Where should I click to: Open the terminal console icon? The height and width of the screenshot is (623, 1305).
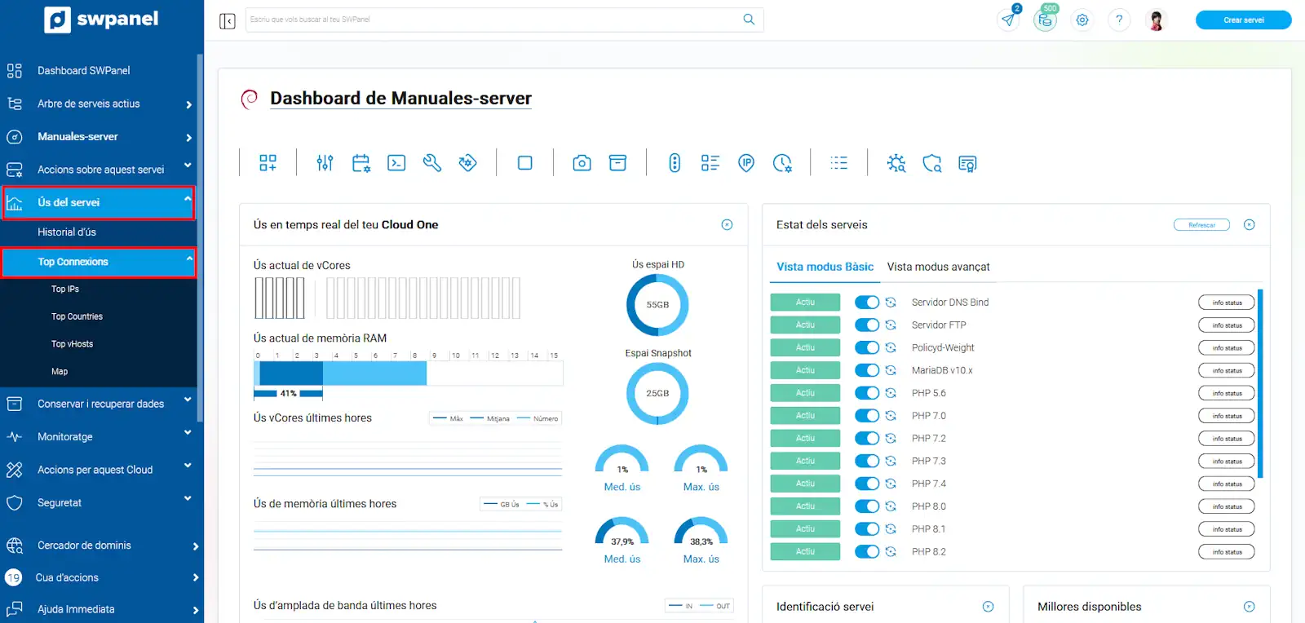point(396,163)
